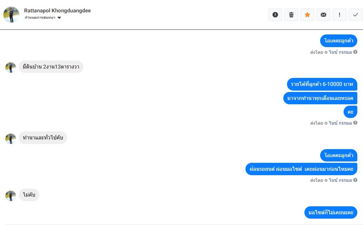The height and width of the screenshot is (225, 363).
Task: Open Rattanapol Khongduangdee's profile name link
Action: [x=57, y=11]
